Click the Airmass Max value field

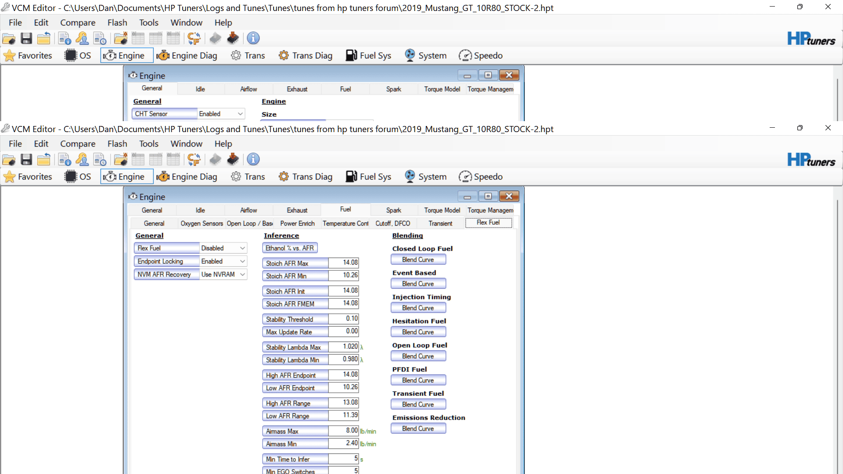click(x=343, y=431)
